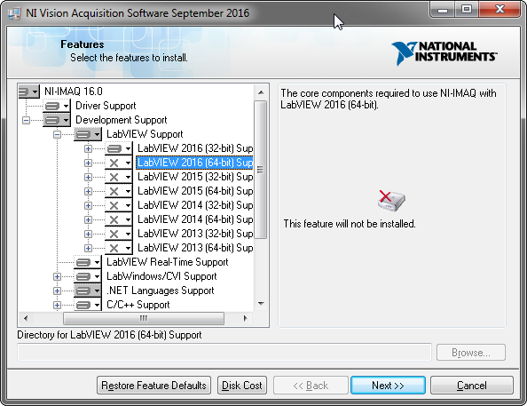The height and width of the screenshot is (406, 527).
Task: Open LabVIEW 2015 (64-bit) X state icon
Action: [x=119, y=191]
